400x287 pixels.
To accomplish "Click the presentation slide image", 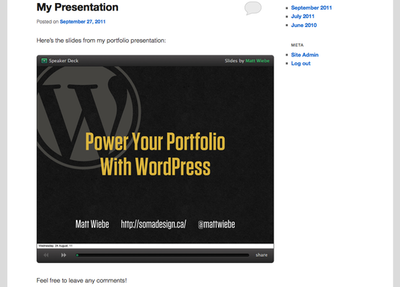I will pyautogui.click(x=155, y=155).
